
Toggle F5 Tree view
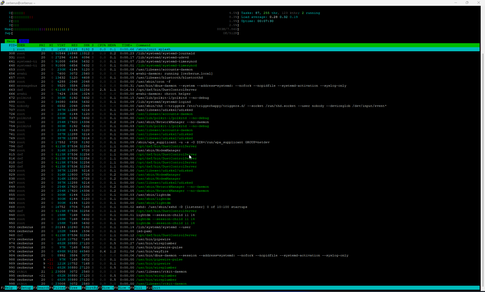(74, 288)
